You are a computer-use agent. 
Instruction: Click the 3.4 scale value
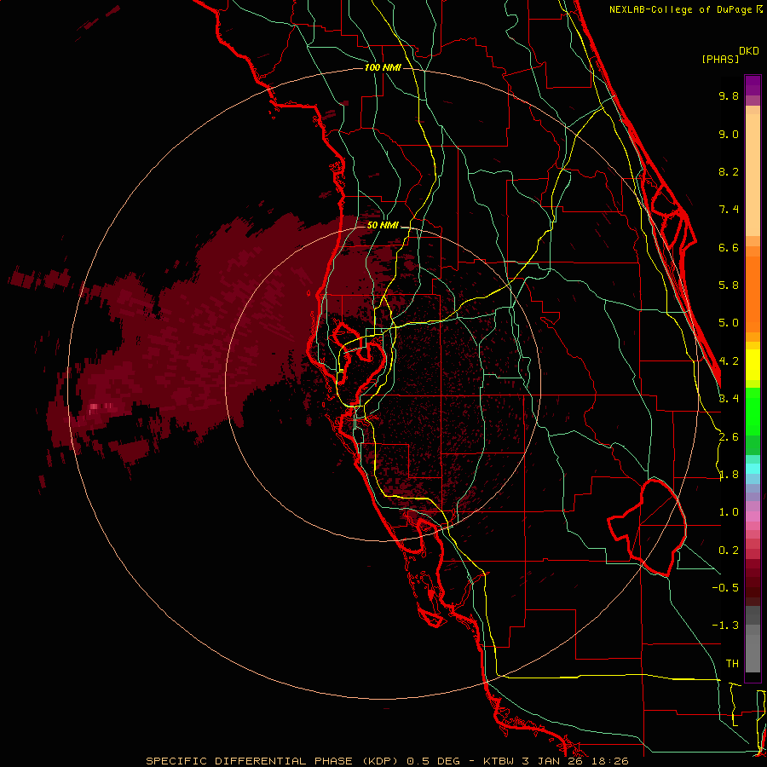729,399
